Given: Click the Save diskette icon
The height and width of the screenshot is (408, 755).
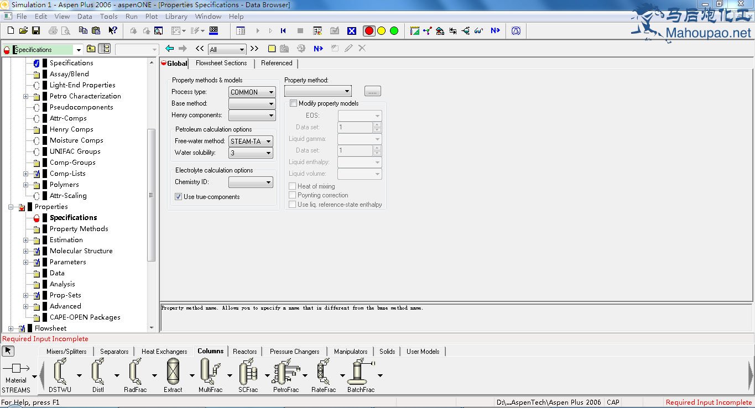Looking at the screenshot, I should [35, 30].
